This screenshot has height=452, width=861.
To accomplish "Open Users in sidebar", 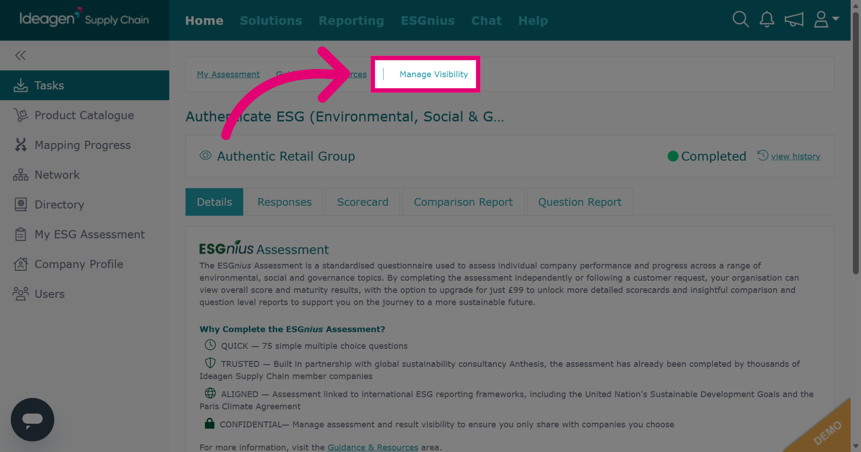I will (x=84, y=294).
